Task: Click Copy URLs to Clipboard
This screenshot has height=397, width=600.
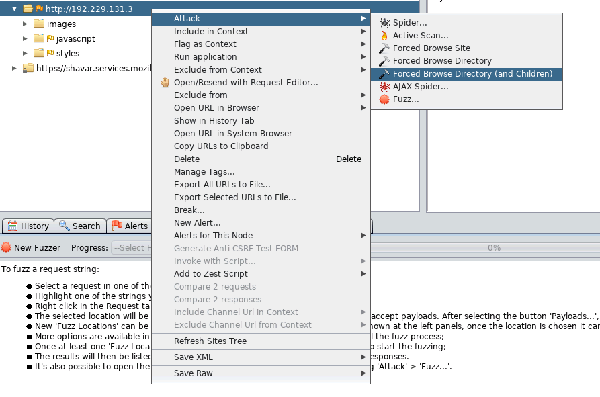Action: pyautogui.click(x=221, y=146)
